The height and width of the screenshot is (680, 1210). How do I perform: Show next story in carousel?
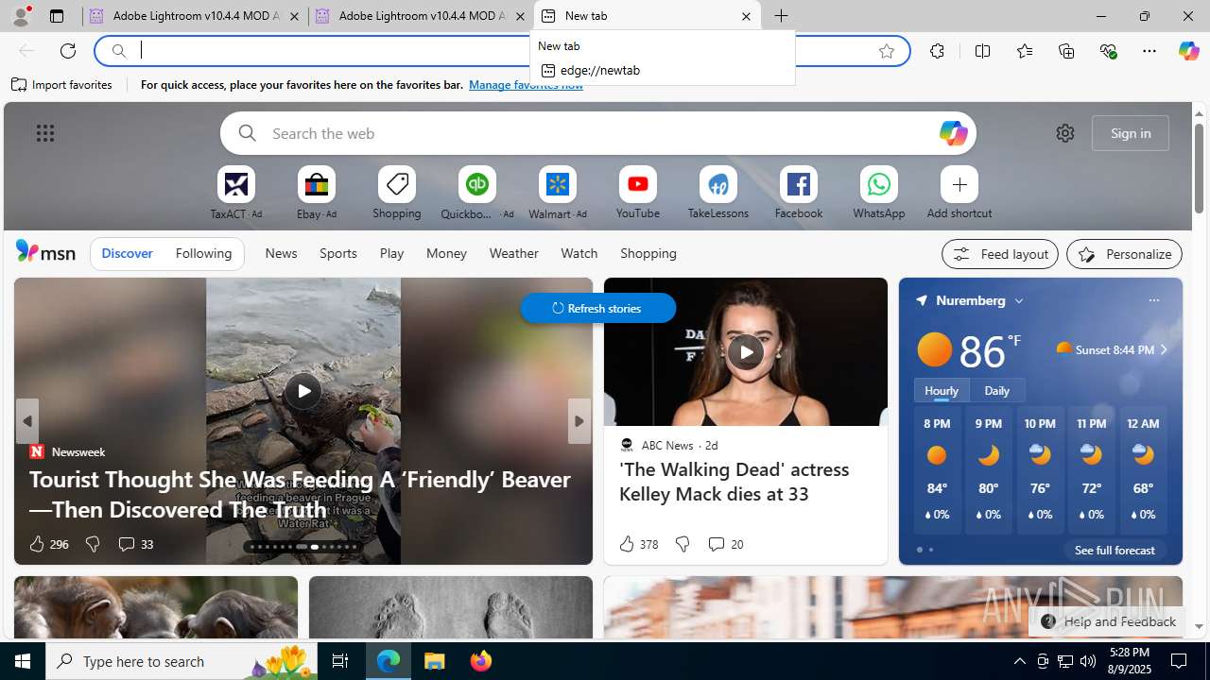(x=579, y=421)
